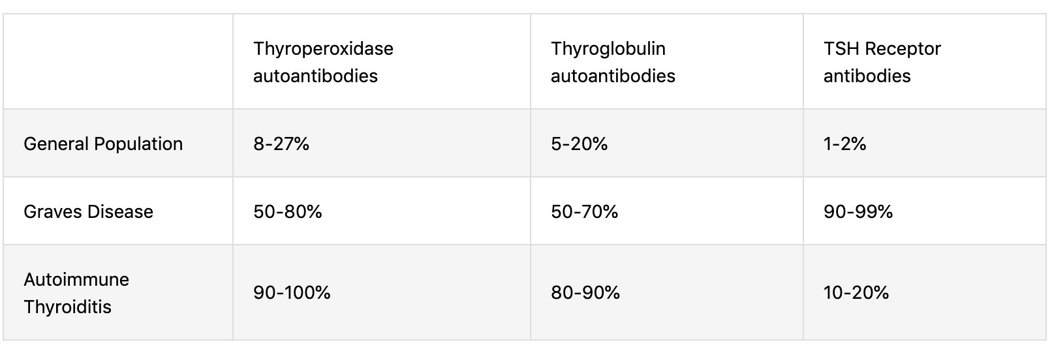Click autoantibodies under the Thyroglobulin heading

tap(613, 76)
